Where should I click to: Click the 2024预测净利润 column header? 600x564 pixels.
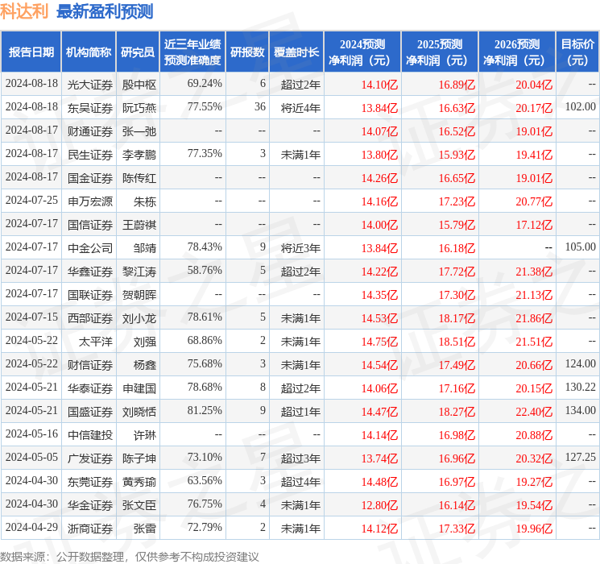tap(362, 52)
